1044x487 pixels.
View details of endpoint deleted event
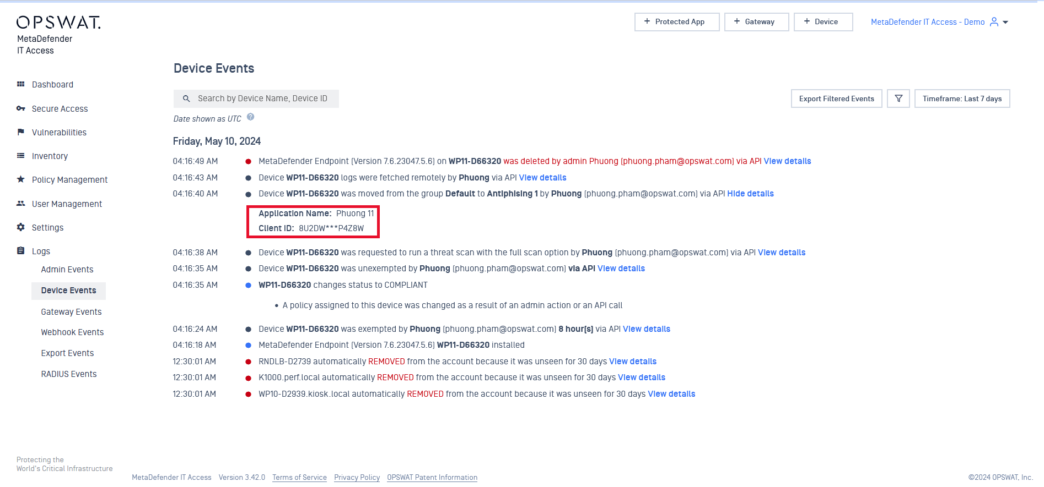click(x=787, y=161)
